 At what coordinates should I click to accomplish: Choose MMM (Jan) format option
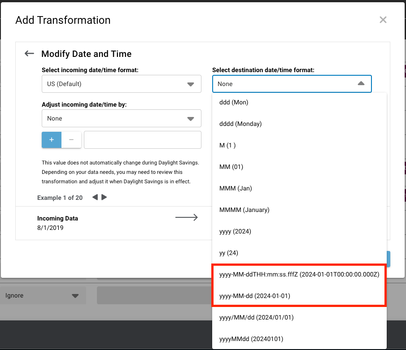(299, 188)
